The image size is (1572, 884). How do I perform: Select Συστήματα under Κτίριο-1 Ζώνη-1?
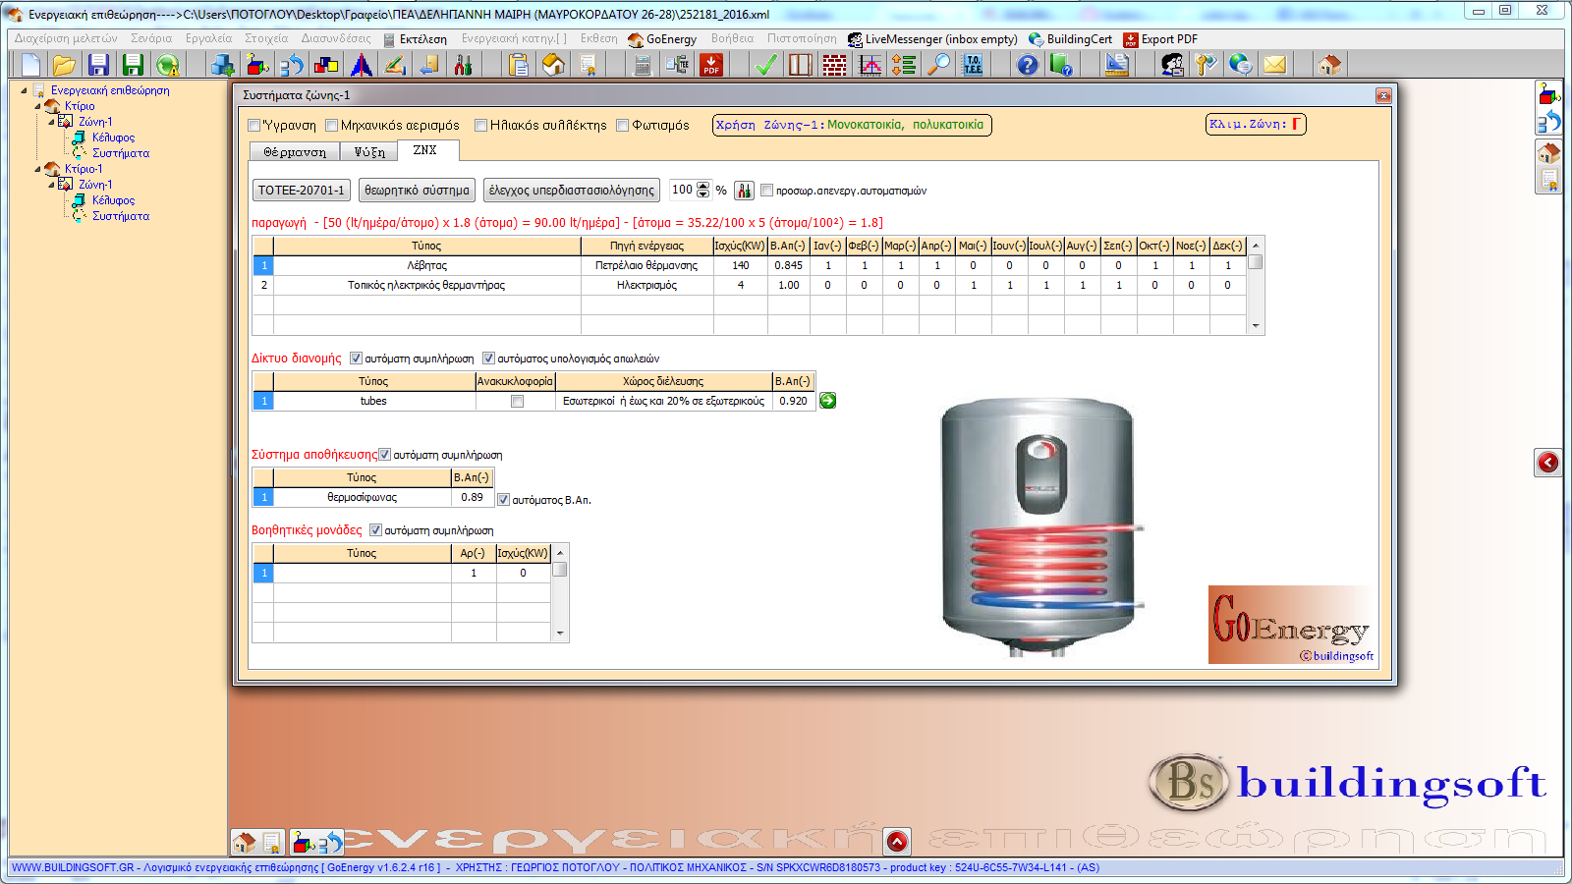[x=121, y=216]
